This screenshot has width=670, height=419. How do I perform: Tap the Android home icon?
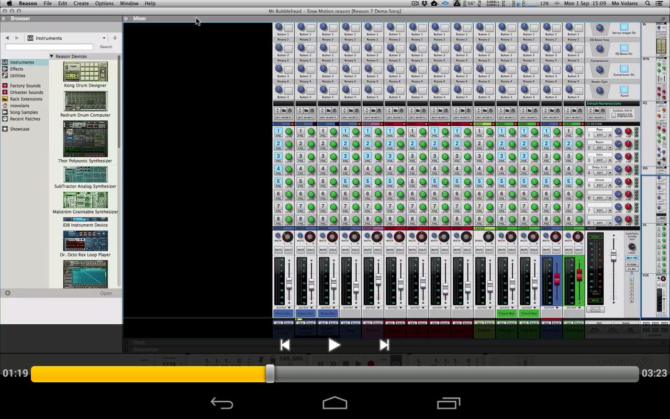(335, 403)
